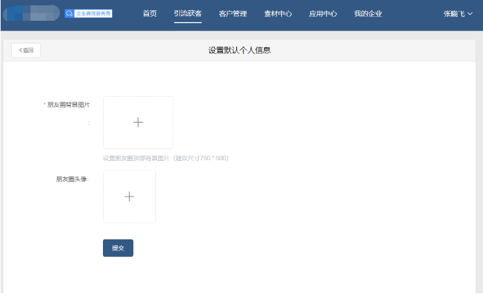Click the double-chevron back arrow icon

20,50
